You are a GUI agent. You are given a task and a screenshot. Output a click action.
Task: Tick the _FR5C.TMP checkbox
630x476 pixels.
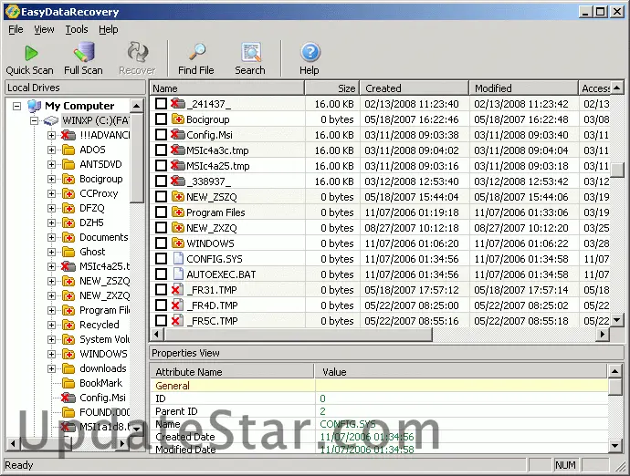(161, 321)
